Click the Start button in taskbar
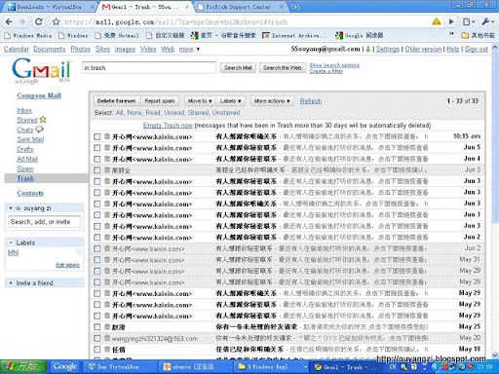The width and height of the screenshot is (499, 374). coord(22,366)
